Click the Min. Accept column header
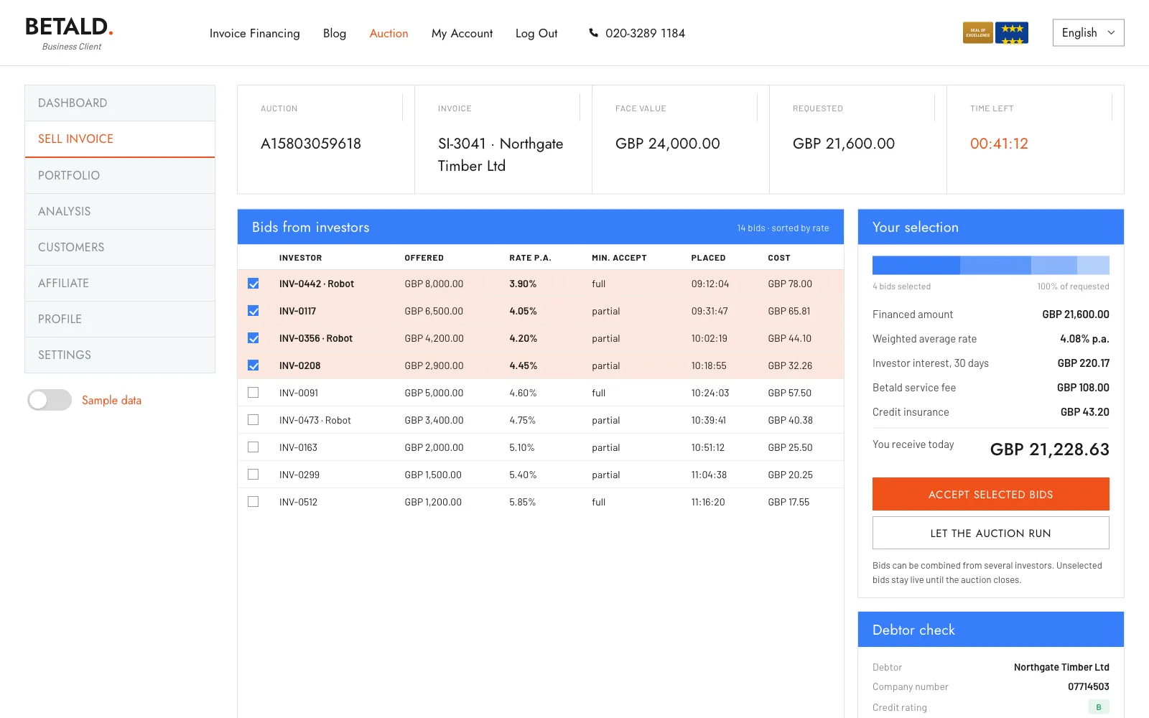Image resolution: width=1149 pixels, height=718 pixels. 619,258
